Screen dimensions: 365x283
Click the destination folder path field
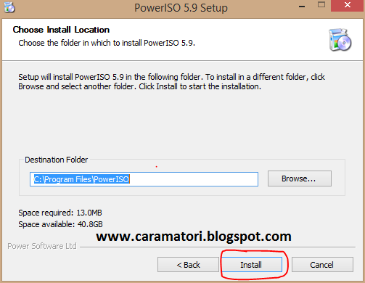click(144, 179)
